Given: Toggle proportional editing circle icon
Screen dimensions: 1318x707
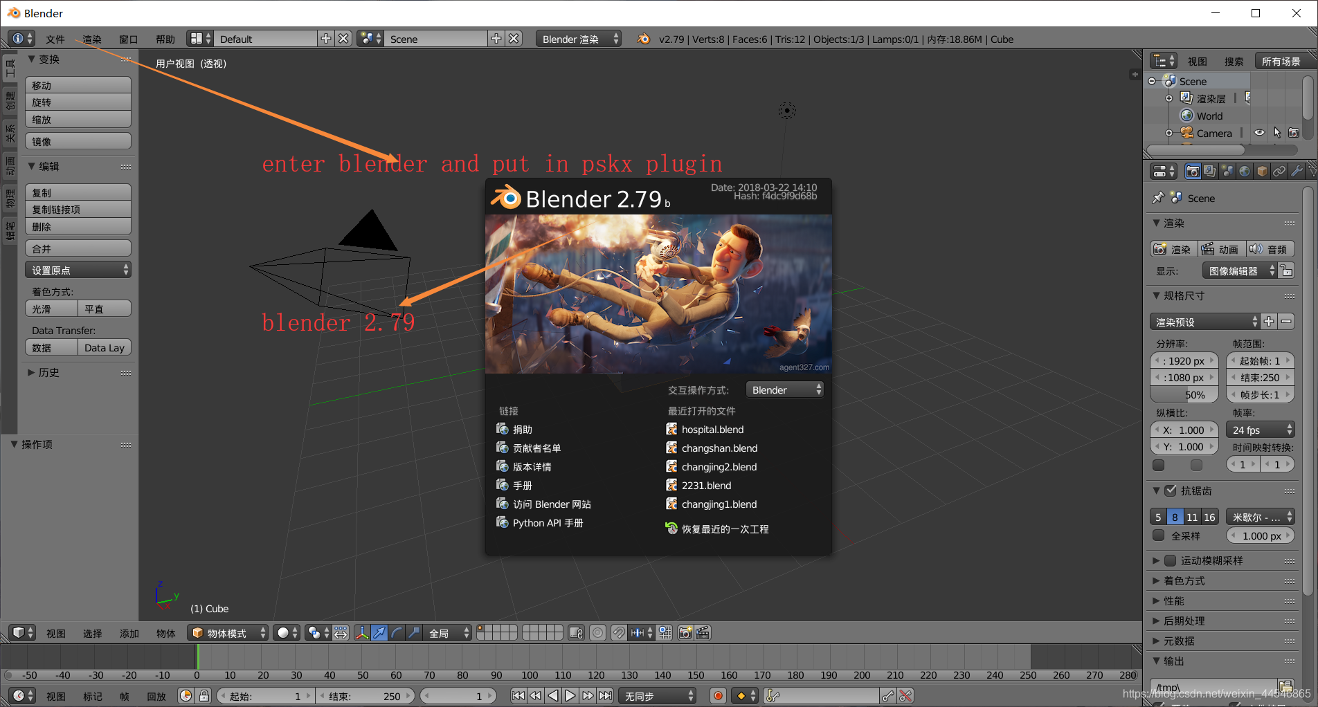Looking at the screenshot, I should pyautogui.click(x=598, y=633).
